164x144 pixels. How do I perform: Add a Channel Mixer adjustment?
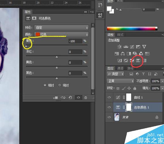141,54
